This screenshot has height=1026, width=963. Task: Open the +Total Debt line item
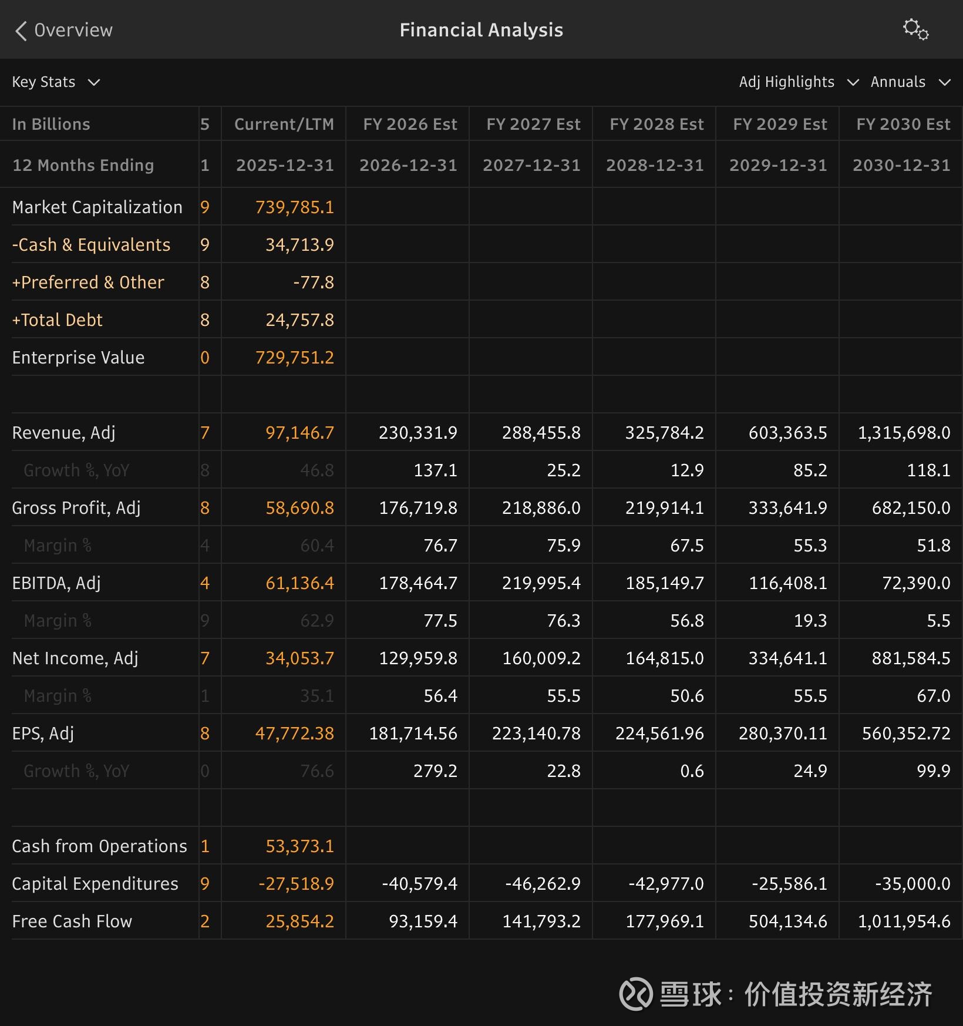pos(58,320)
